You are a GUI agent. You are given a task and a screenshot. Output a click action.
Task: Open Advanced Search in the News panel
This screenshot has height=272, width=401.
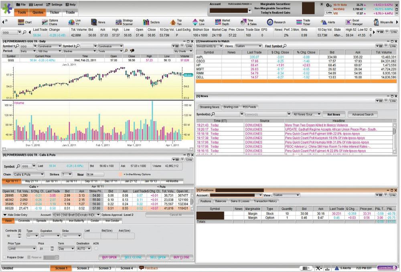point(362,114)
